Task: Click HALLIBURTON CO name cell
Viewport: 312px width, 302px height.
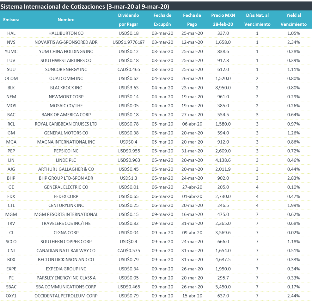Action: (x=66, y=33)
